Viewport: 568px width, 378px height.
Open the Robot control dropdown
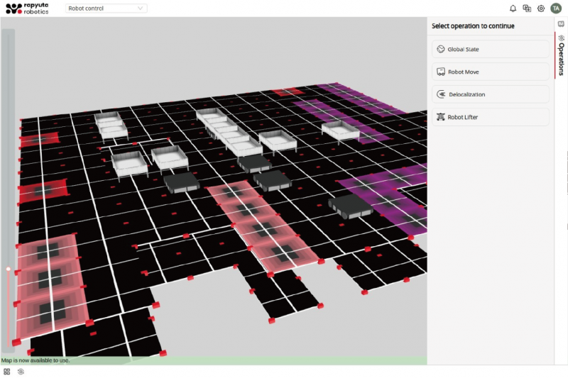pyautogui.click(x=106, y=9)
